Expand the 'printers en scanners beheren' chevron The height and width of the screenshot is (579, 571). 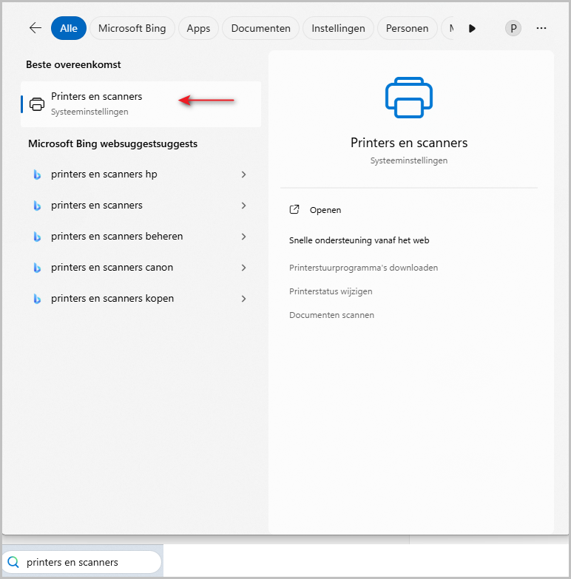[x=243, y=237]
